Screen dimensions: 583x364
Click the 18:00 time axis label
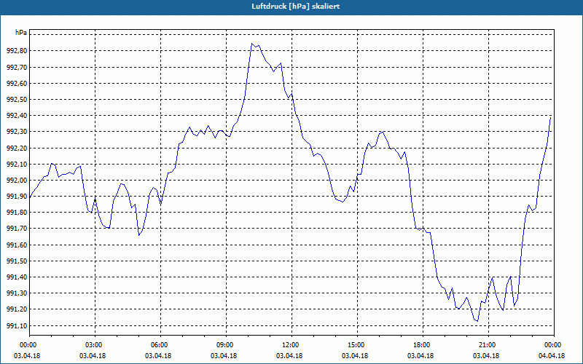[x=423, y=345]
